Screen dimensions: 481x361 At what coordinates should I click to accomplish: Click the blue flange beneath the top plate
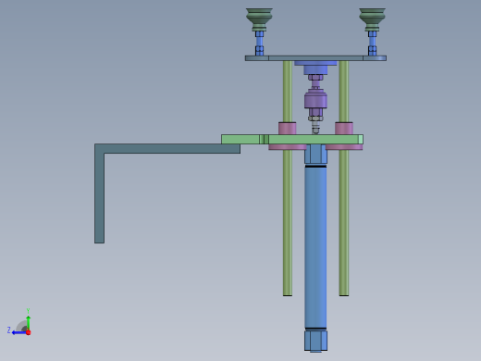315,68
